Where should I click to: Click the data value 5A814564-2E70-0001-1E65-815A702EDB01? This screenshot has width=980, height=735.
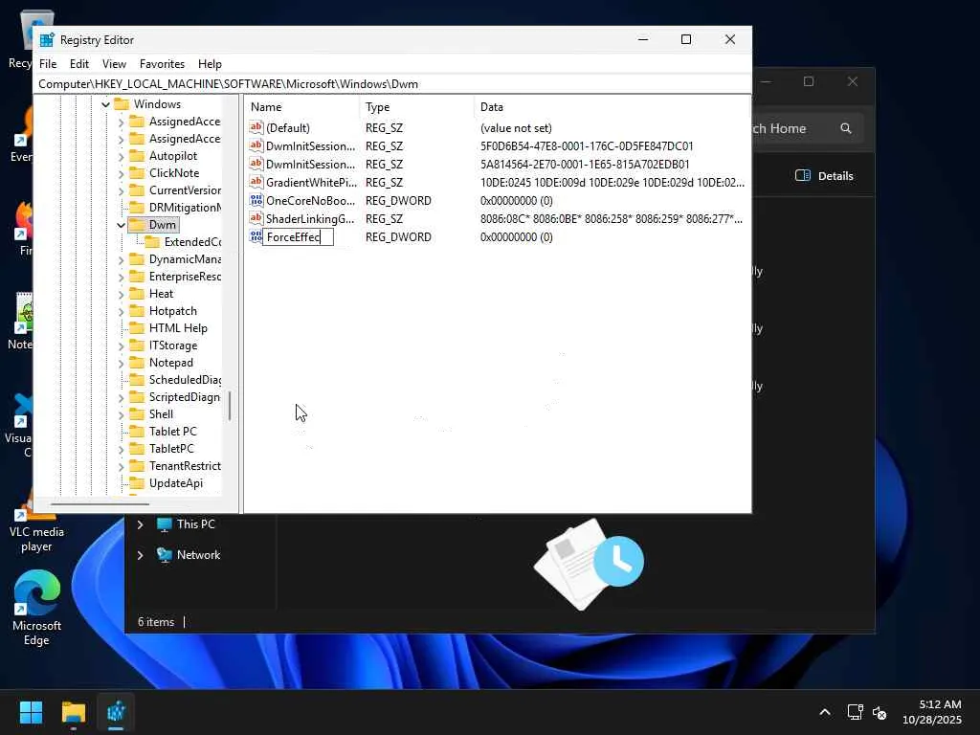[585, 164]
